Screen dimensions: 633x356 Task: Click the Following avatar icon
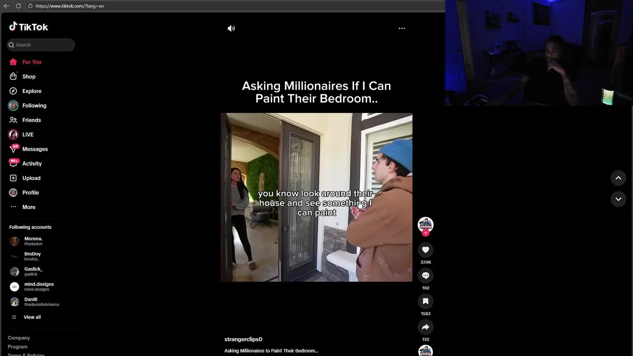tap(13, 105)
